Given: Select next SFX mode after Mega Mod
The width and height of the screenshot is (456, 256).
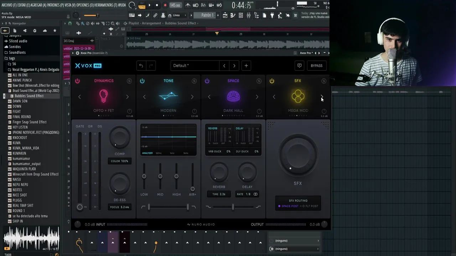Looking at the screenshot, I should [x=322, y=97].
